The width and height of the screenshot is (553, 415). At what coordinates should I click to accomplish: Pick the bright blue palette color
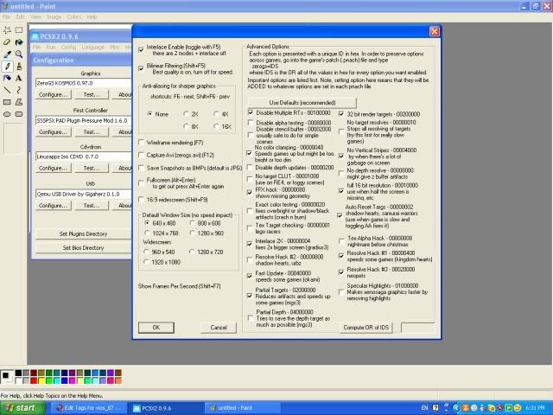tap(65, 380)
